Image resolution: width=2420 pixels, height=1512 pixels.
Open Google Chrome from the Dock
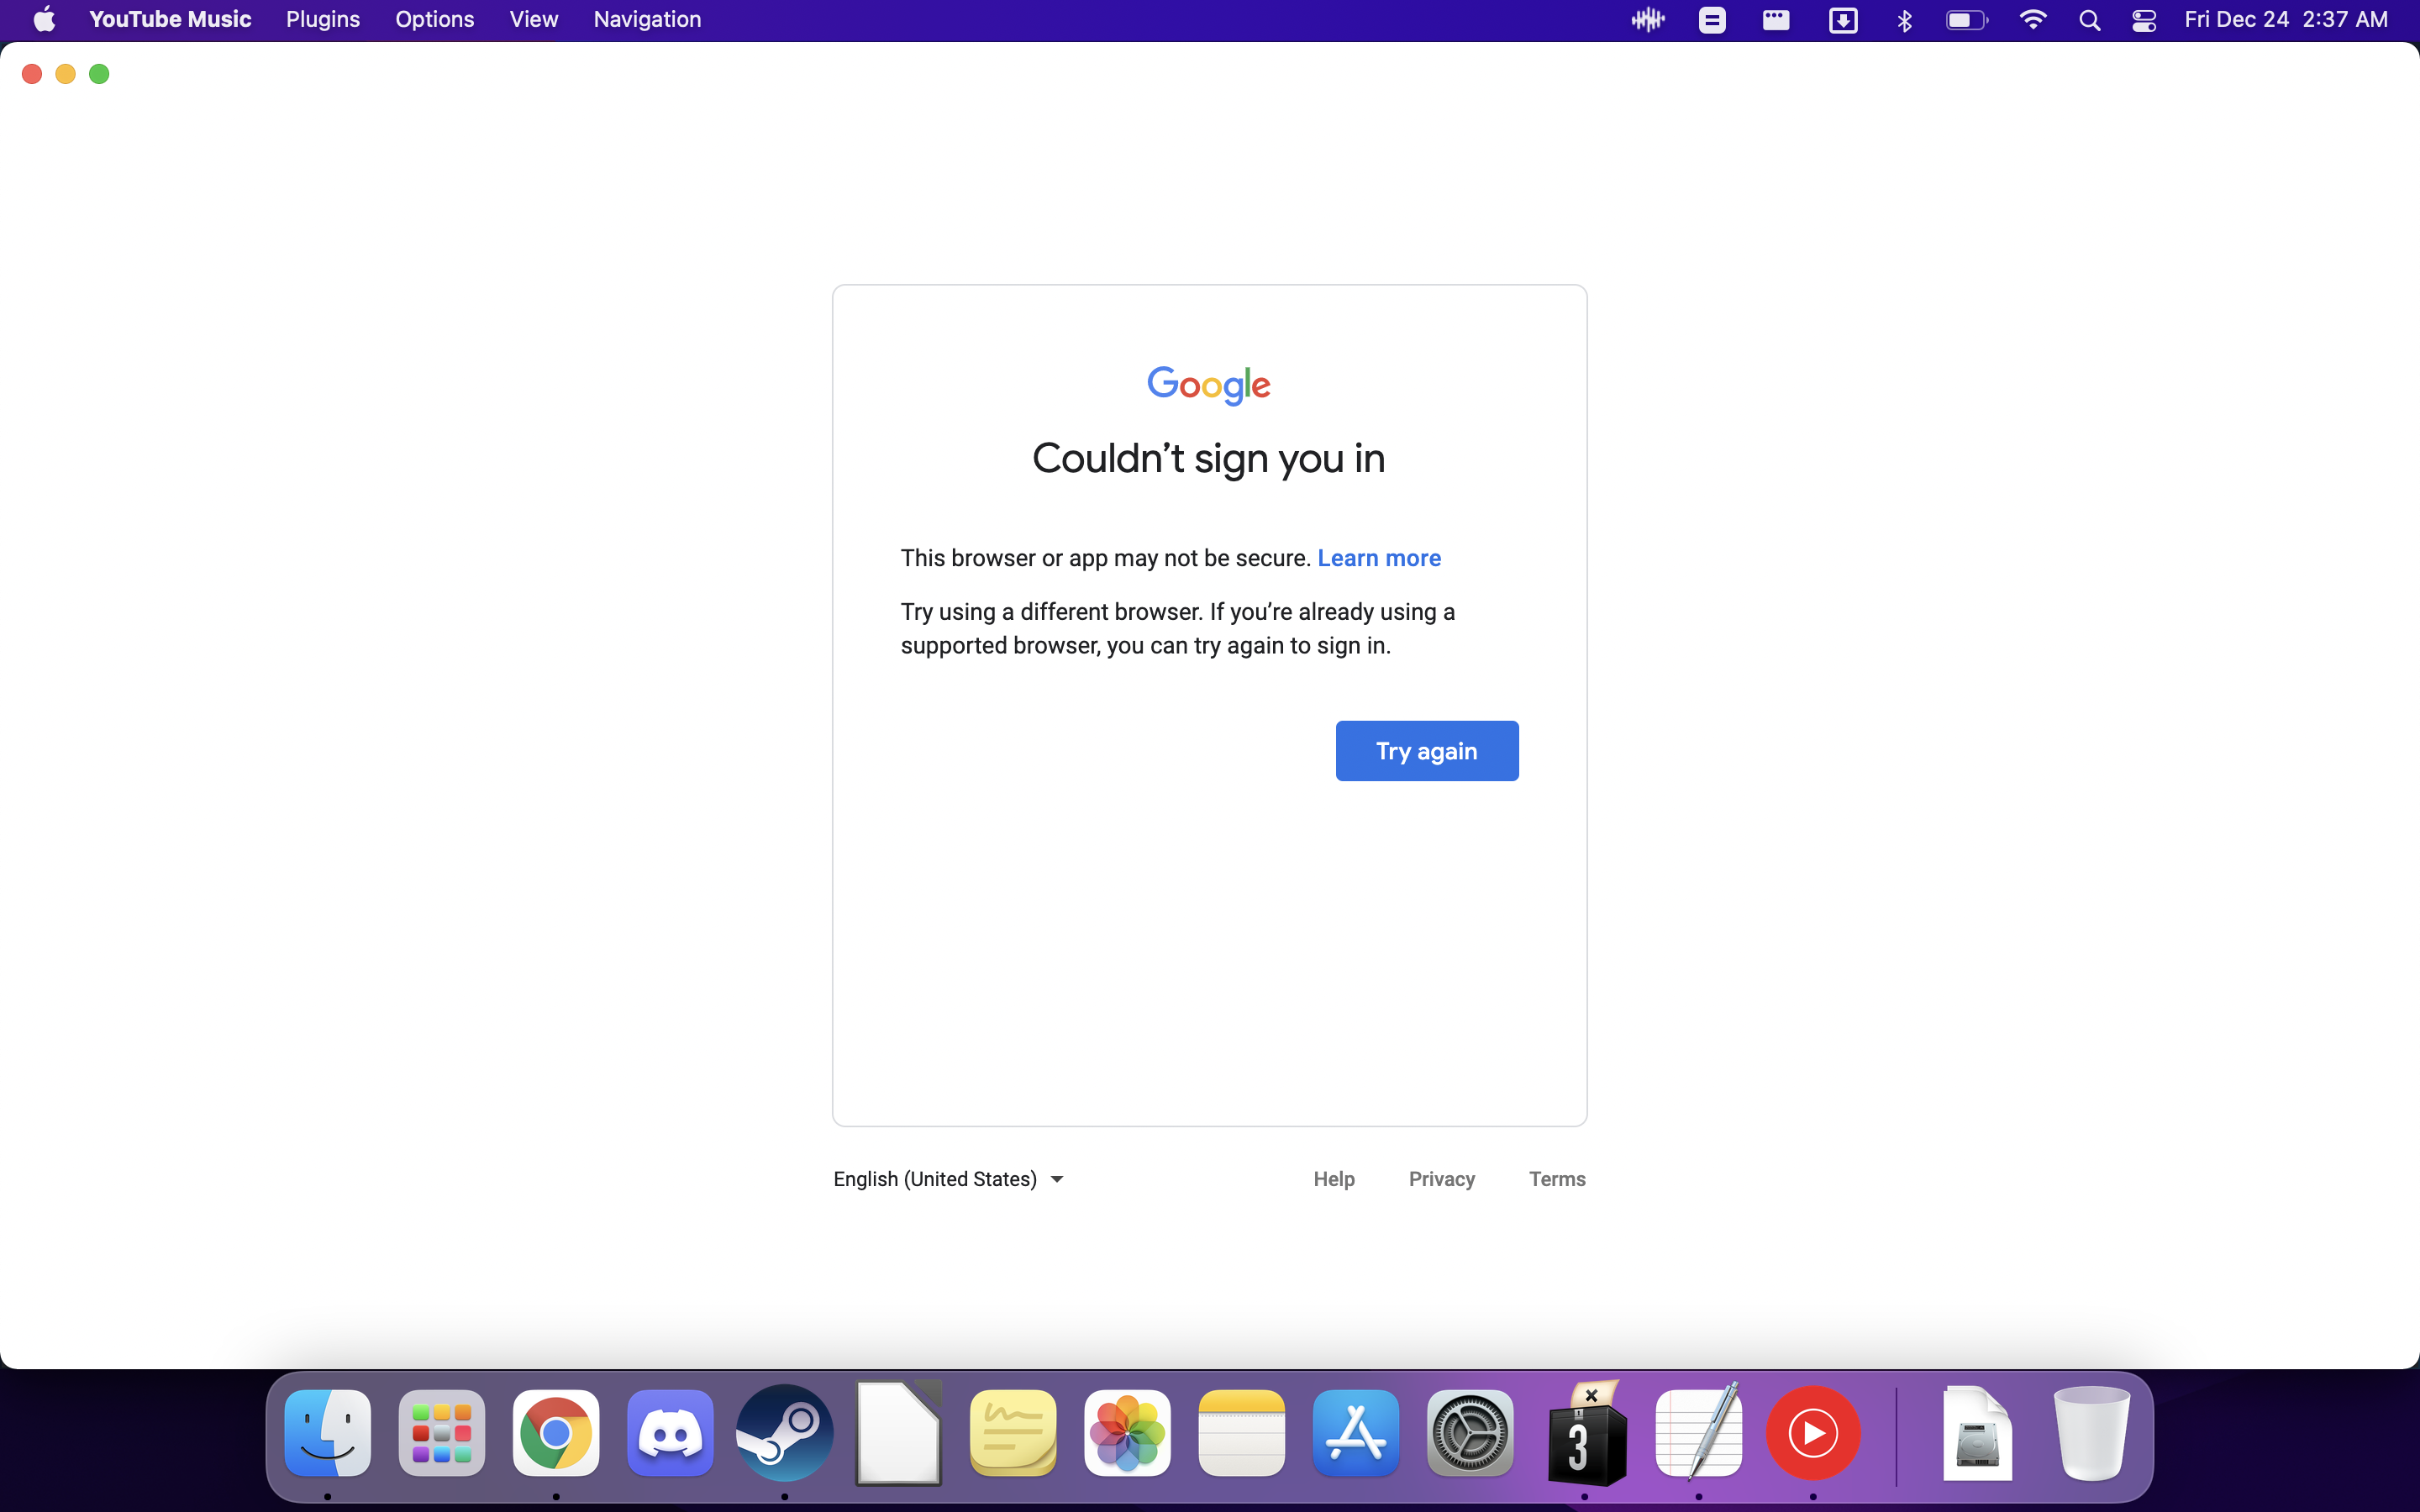click(556, 1433)
